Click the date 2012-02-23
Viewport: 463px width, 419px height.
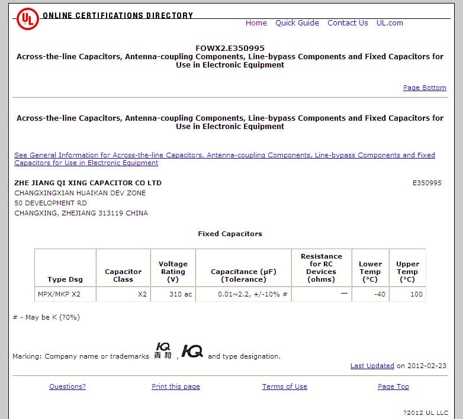click(x=427, y=366)
